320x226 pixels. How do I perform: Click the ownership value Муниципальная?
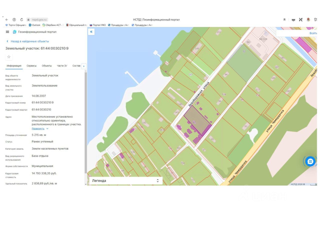[42, 166]
